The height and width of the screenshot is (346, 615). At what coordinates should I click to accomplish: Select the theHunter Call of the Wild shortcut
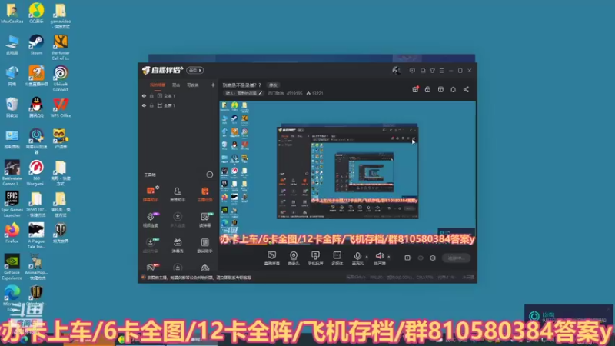(x=61, y=47)
